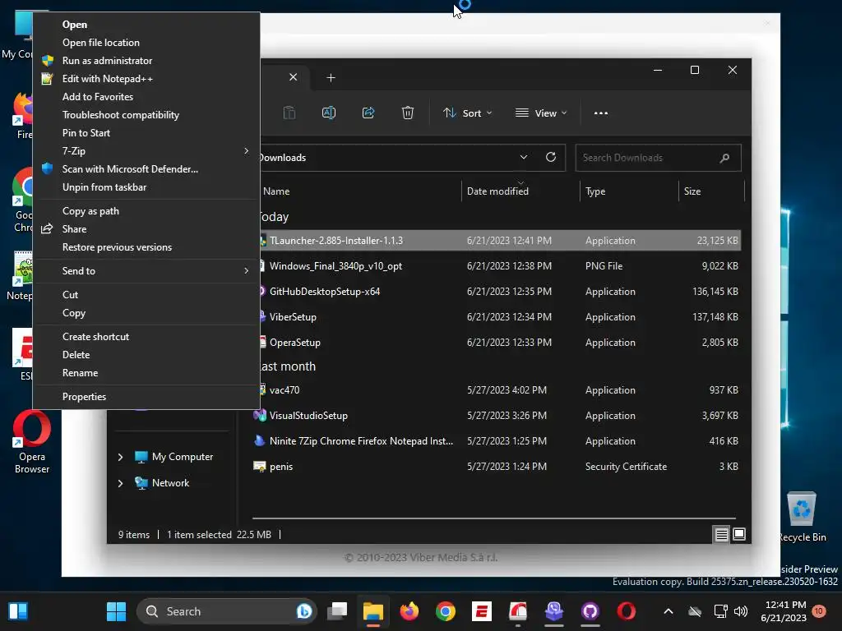Click the greyed-out Paste icon in the Explorer toolbar
This screenshot has width=842, height=631.
289,113
